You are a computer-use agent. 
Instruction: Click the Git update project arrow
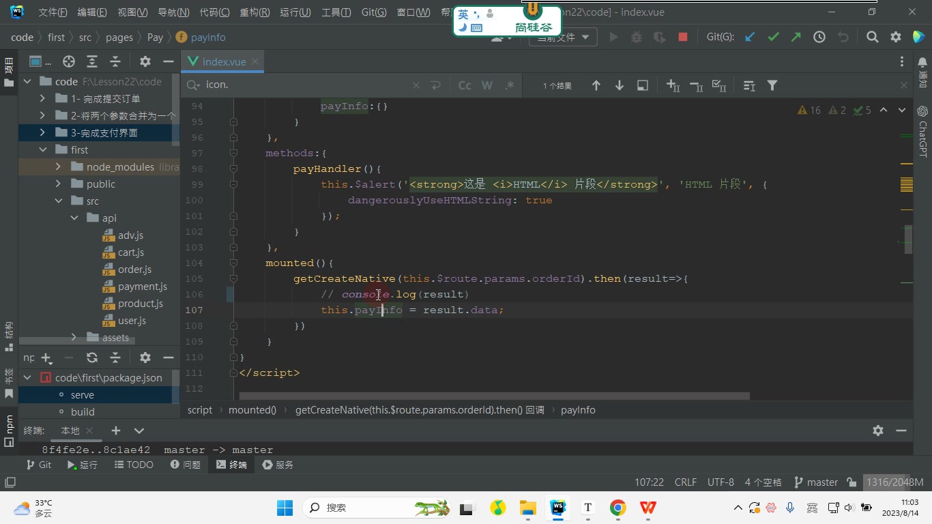750,38
